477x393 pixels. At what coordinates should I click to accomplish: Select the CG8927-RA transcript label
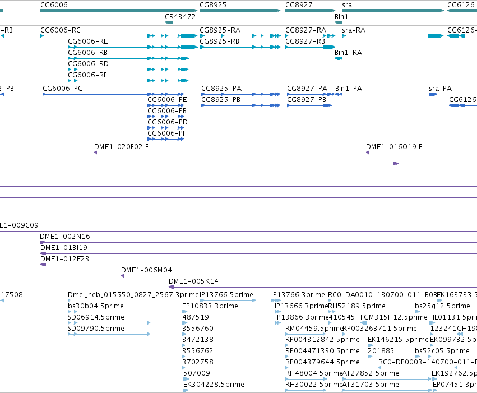[x=305, y=30]
